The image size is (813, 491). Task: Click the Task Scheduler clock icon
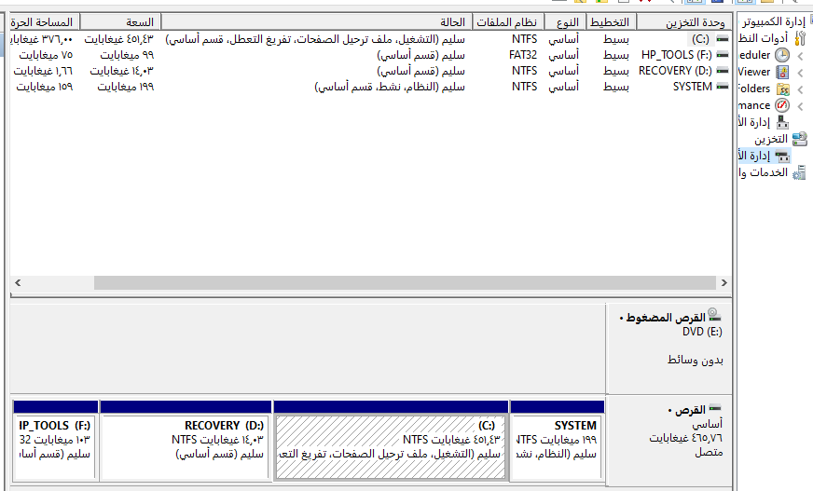[x=781, y=55]
